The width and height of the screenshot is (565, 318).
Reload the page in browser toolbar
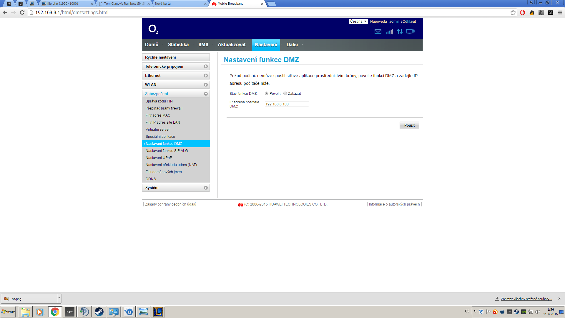22,12
